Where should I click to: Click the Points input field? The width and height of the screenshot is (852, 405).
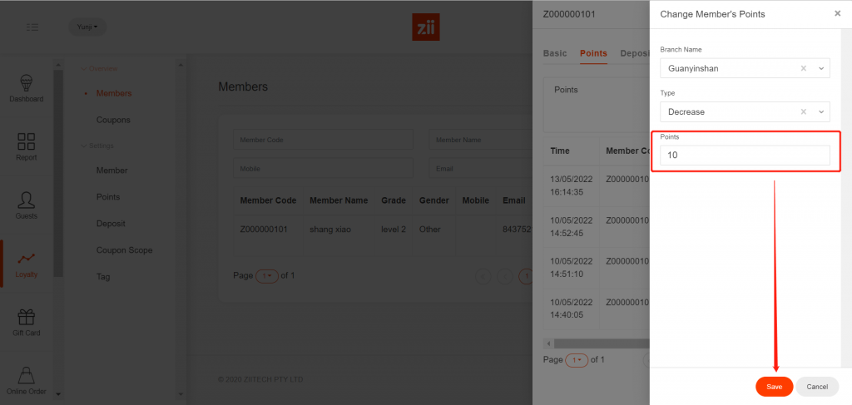[745, 156]
